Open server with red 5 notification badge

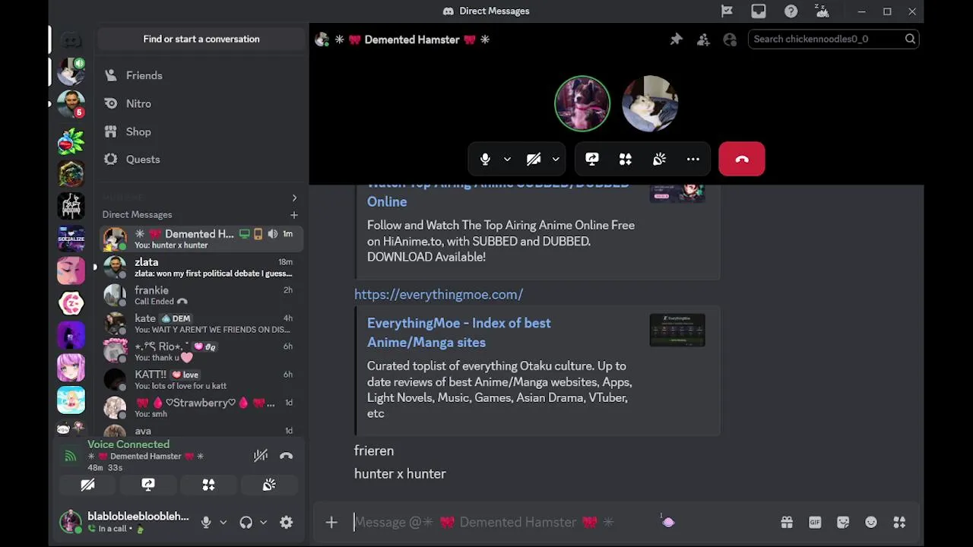(71, 103)
